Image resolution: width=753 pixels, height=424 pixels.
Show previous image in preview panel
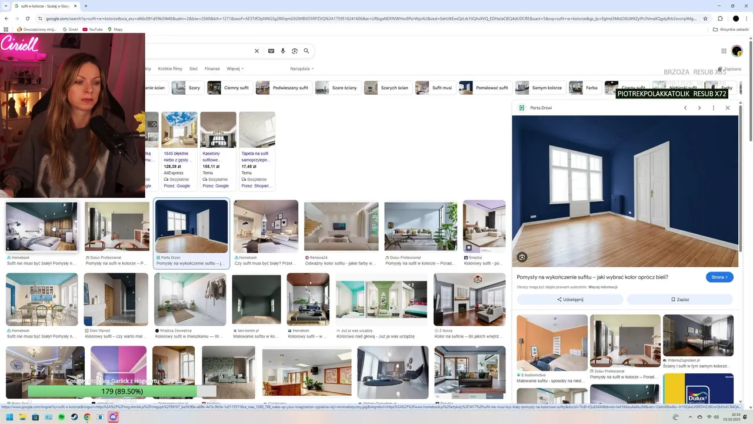point(685,108)
